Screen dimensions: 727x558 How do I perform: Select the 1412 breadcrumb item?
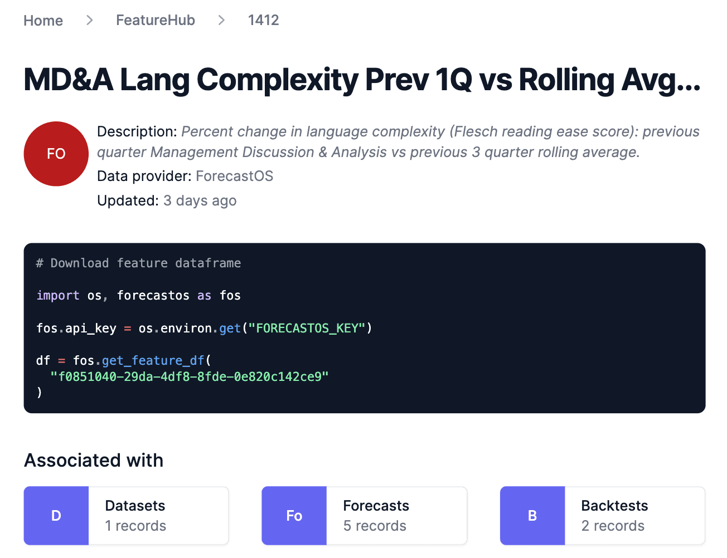[263, 21]
